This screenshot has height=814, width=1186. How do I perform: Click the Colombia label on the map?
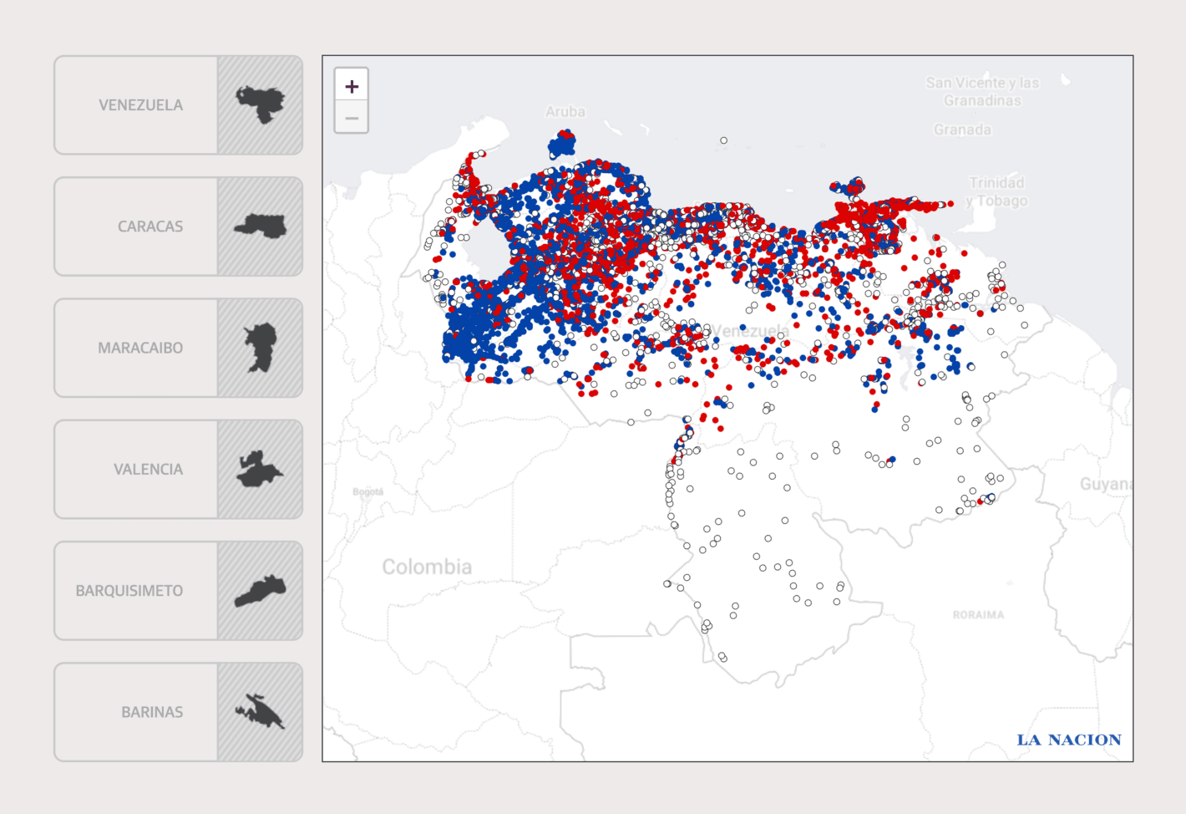pyautogui.click(x=427, y=567)
